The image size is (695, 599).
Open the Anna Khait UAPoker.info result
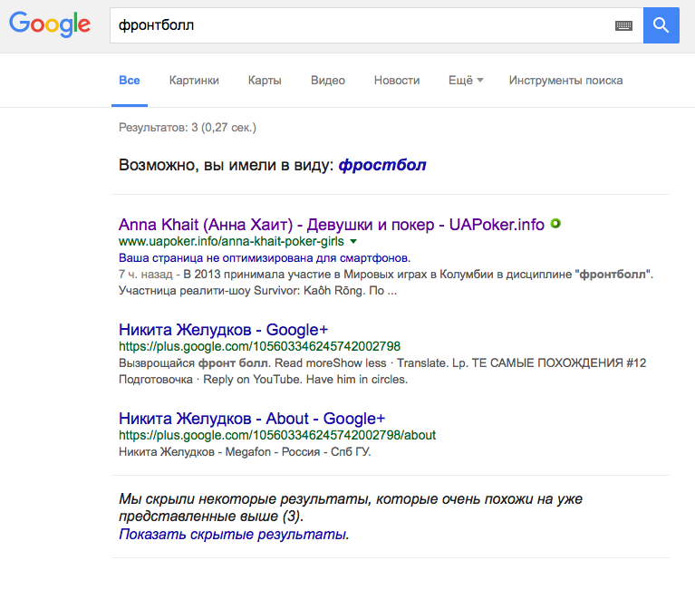point(331,225)
